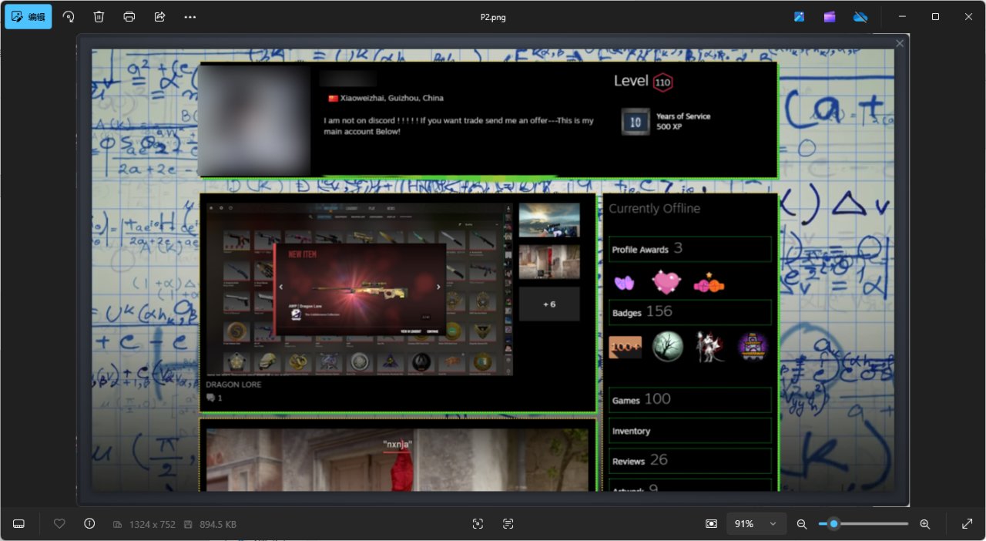Open the three-dot more options menu

(x=190, y=16)
